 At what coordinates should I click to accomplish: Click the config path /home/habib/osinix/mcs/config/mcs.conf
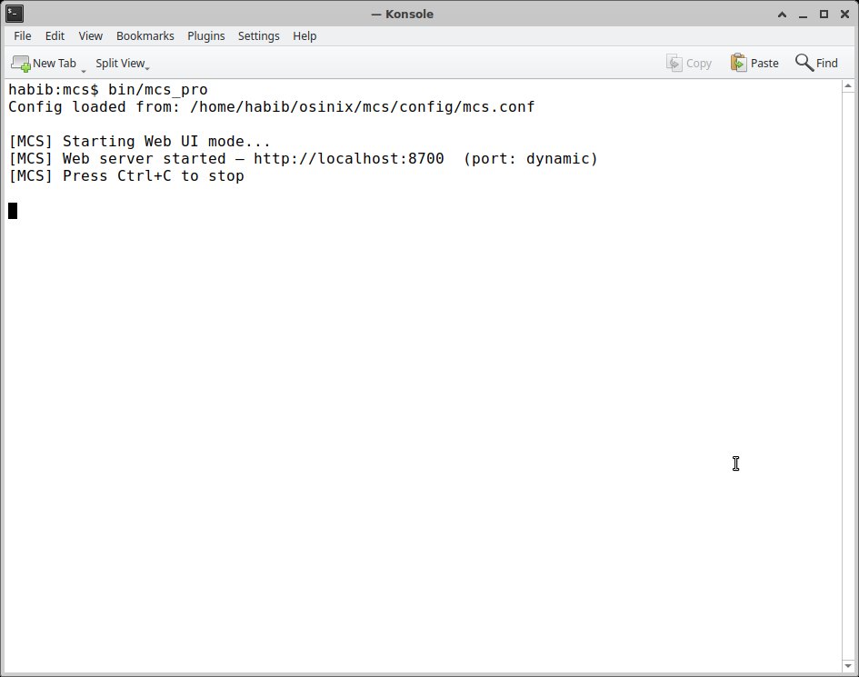pos(362,107)
